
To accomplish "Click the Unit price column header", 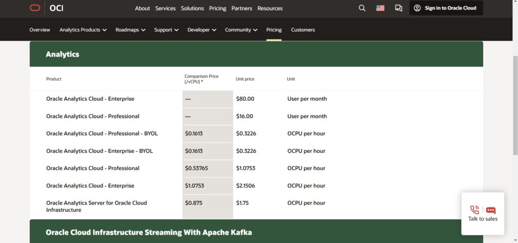I will [245, 79].
